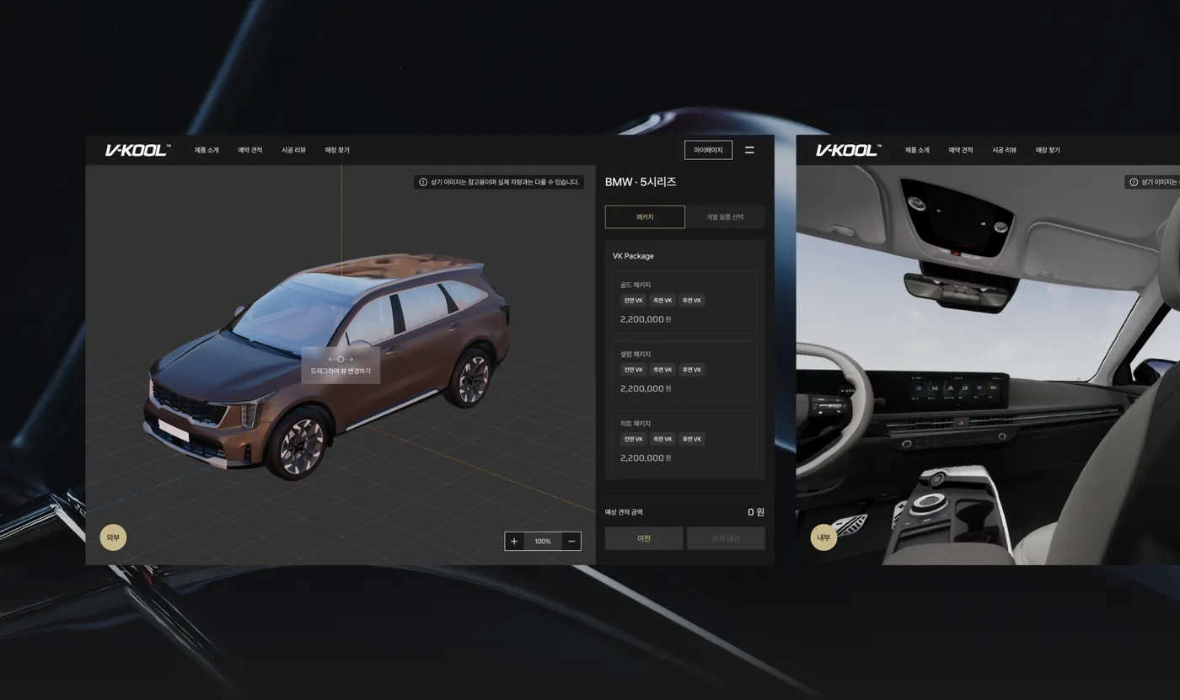Viewport: 1180px width, 700px height.
Task: Select the 골드 패키지 option card
Action: point(684,302)
